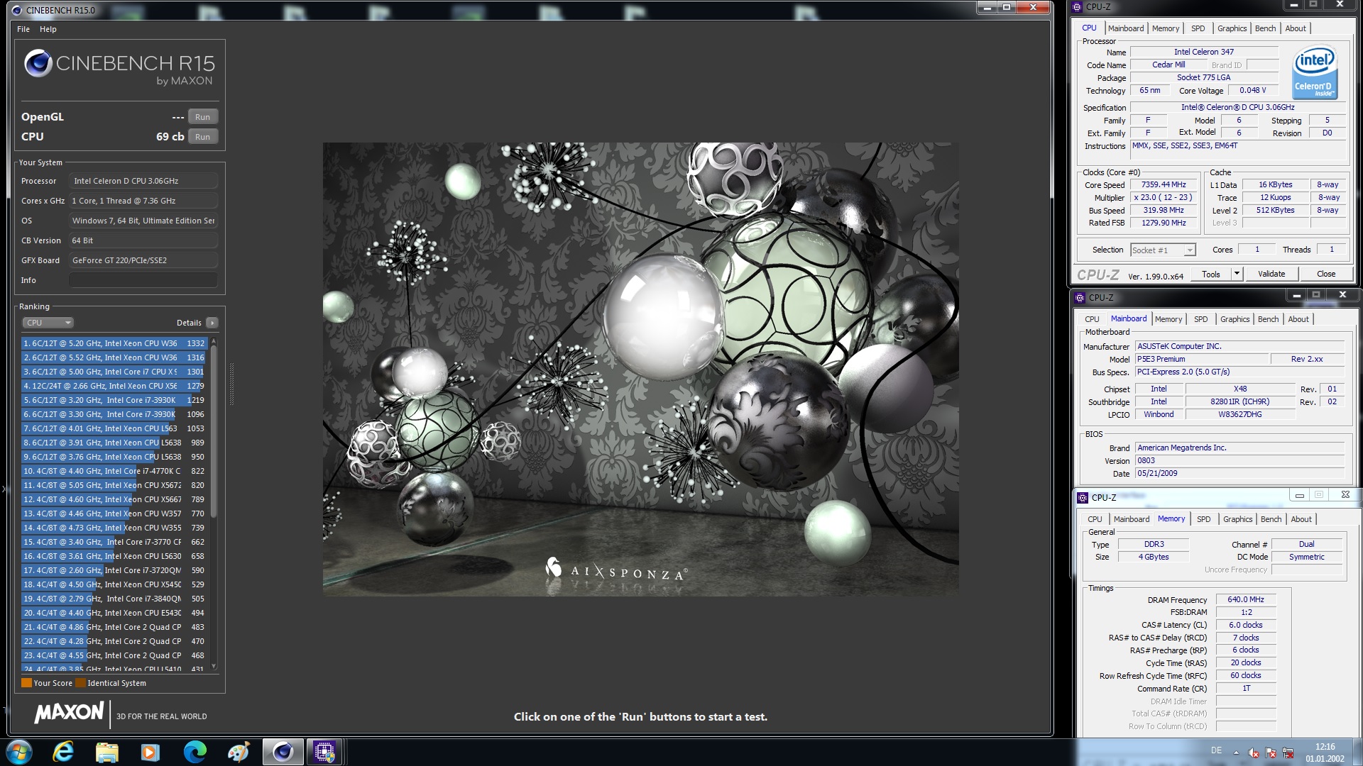Click the Core Speed value 7359.44 MHz

pyautogui.click(x=1164, y=184)
